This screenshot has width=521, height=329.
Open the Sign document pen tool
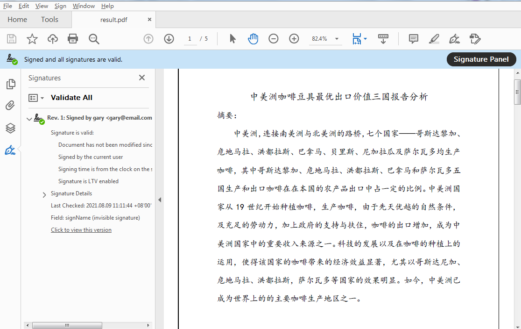[454, 39]
